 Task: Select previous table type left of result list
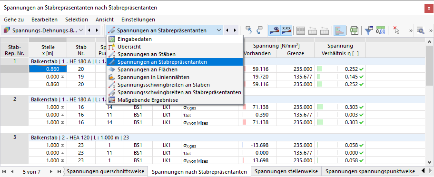tap(227, 30)
